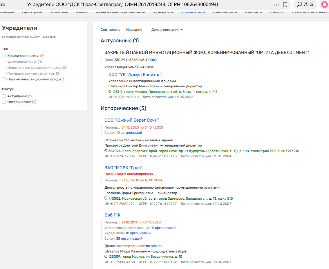This screenshot has width=329, height=269.
Task: Click map pin beside the Воздвиженка address
Action: (x=106, y=257)
